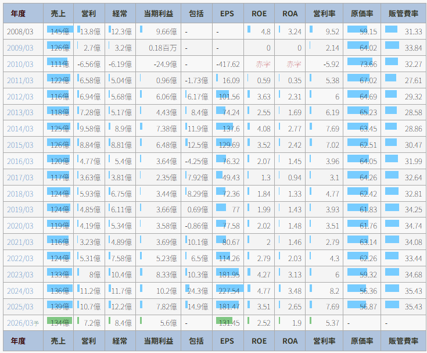Click the ROA header in bottom row
The height and width of the screenshot is (353, 427).
pyautogui.click(x=290, y=341)
